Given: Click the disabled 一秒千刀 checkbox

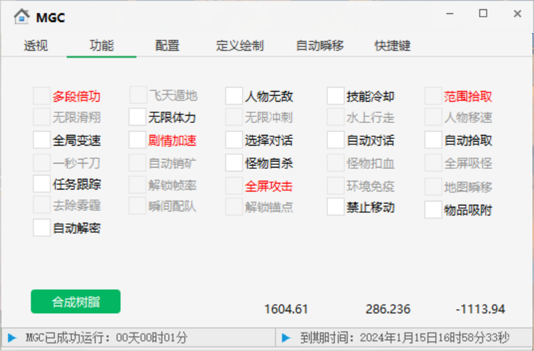Looking at the screenshot, I should point(42,163).
